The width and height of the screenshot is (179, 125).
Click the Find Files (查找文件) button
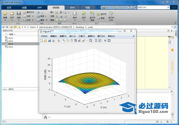click(x=29, y=12)
